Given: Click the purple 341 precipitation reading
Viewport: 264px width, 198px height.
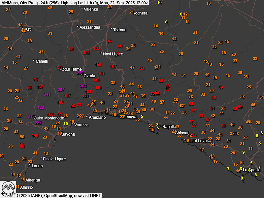Looking at the screenshot, I should click(47, 94).
